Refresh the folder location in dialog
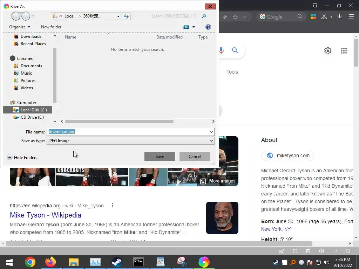This screenshot has width=359, height=269. click(x=126, y=16)
